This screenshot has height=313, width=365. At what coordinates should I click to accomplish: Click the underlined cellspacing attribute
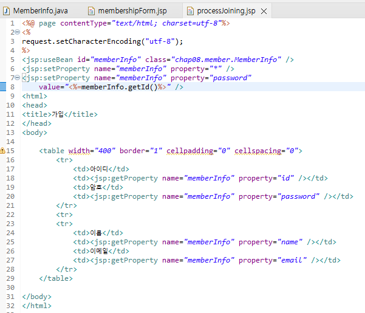click(258, 151)
